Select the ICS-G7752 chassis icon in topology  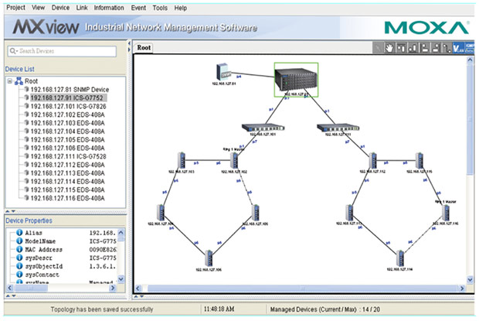click(x=291, y=79)
